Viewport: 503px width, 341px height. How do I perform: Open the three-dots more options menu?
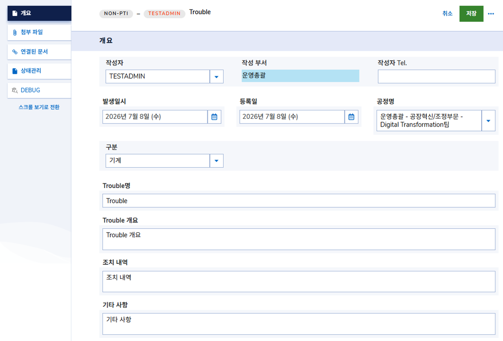point(491,13)
